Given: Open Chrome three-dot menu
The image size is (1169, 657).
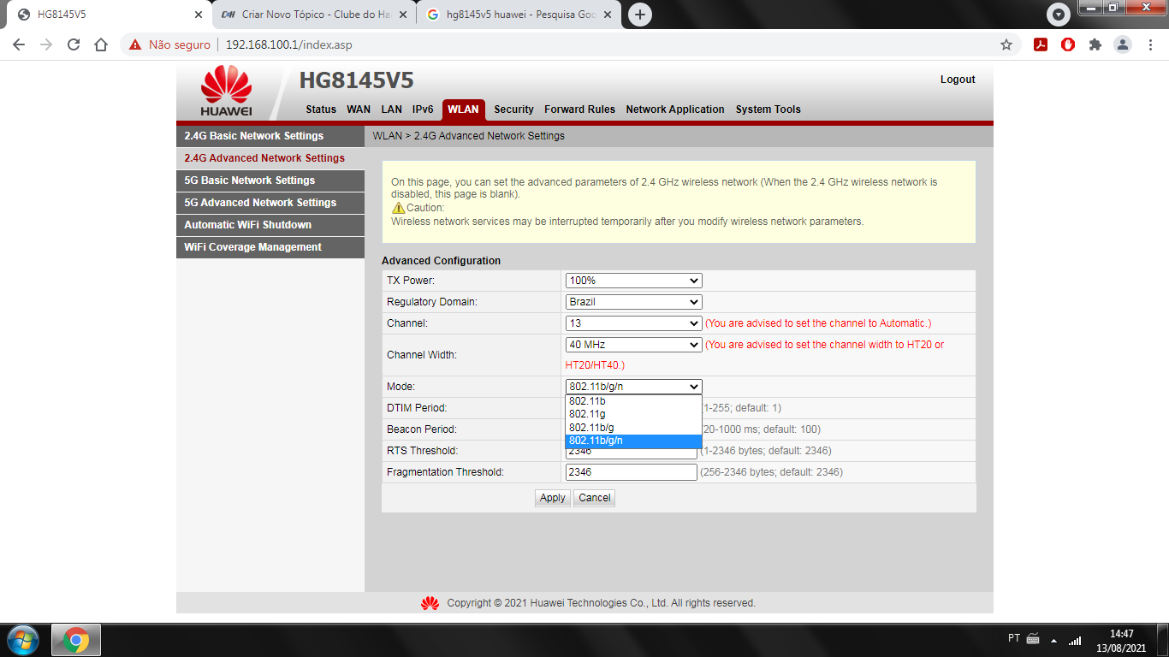Looking at the screenshot, I should (x=1150, y=44).
